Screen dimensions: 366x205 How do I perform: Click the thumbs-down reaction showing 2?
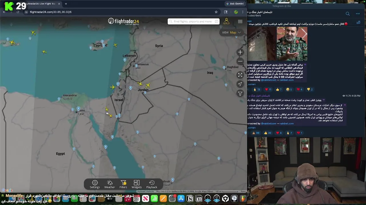(x=310, y=89)
